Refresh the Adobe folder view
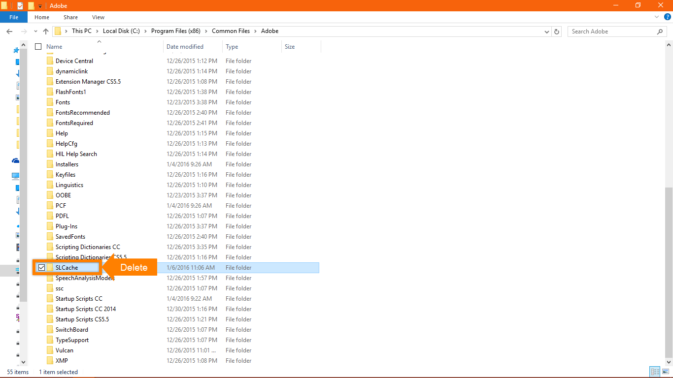This screenshot has width=673, height=378. 557,31
